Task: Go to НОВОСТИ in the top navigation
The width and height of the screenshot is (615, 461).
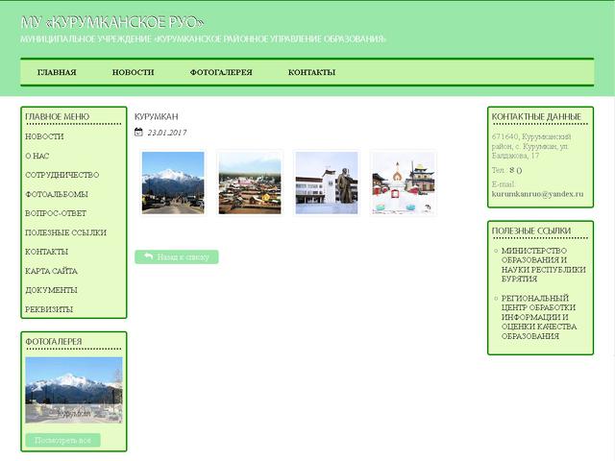Action: pyautogui.click(x=133, y=72)
